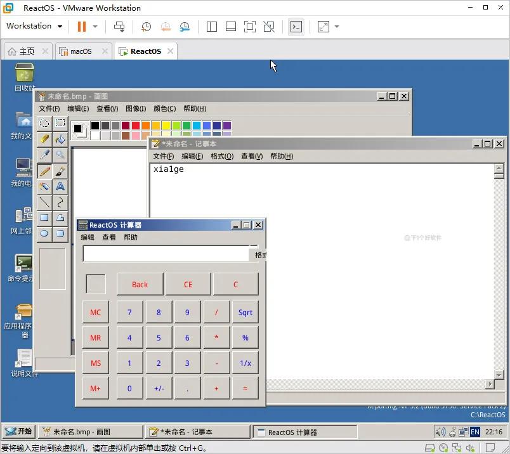The image size is (510, 454).
Task: Open the Workstation dropdown menu
Action: point(33,26)
